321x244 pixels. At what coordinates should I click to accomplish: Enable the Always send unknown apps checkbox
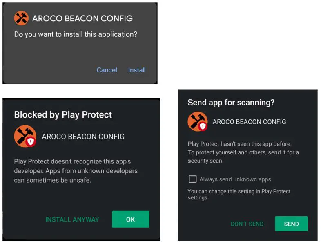click(x=192, y=179)
